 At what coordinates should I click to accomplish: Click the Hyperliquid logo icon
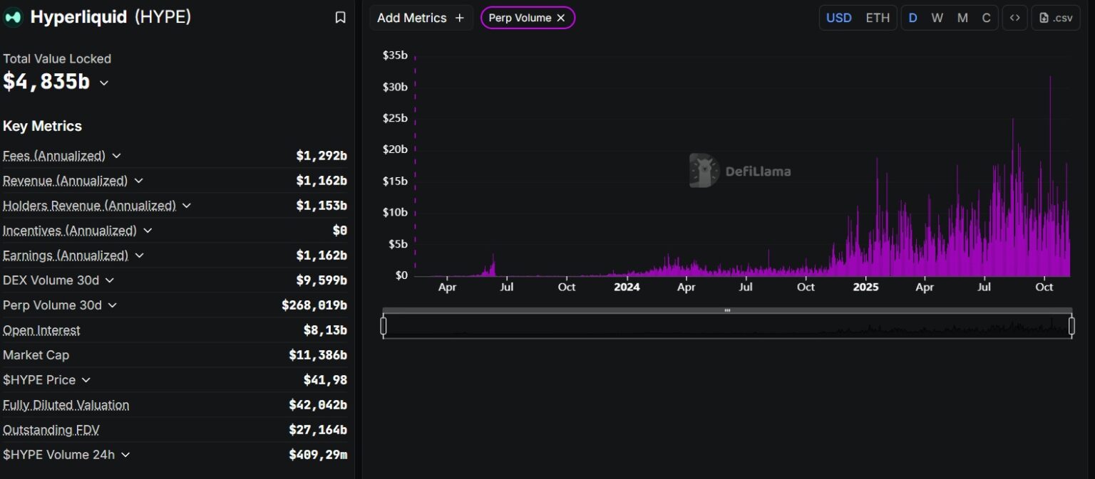point(13,17)
